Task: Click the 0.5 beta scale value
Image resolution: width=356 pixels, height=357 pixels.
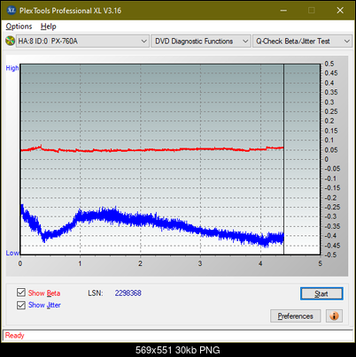Action: [x=329, y=64]
